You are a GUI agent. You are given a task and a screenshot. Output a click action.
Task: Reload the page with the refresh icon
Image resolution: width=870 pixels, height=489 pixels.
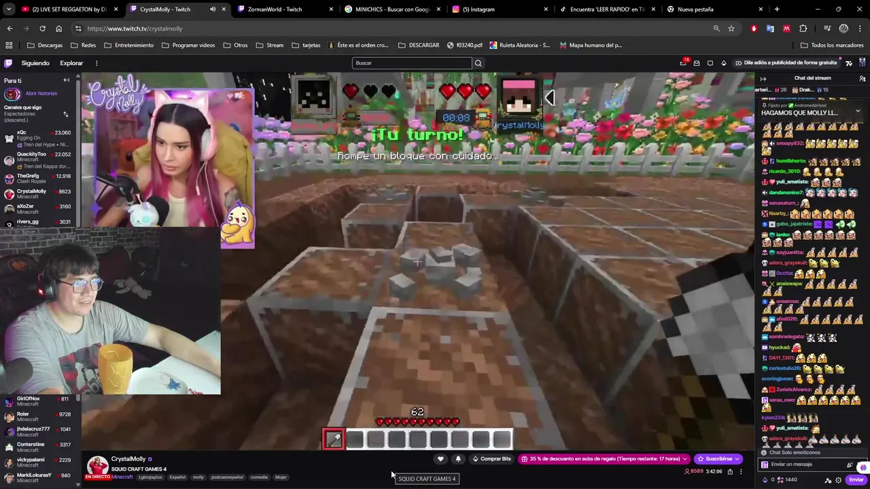point(42,29)
